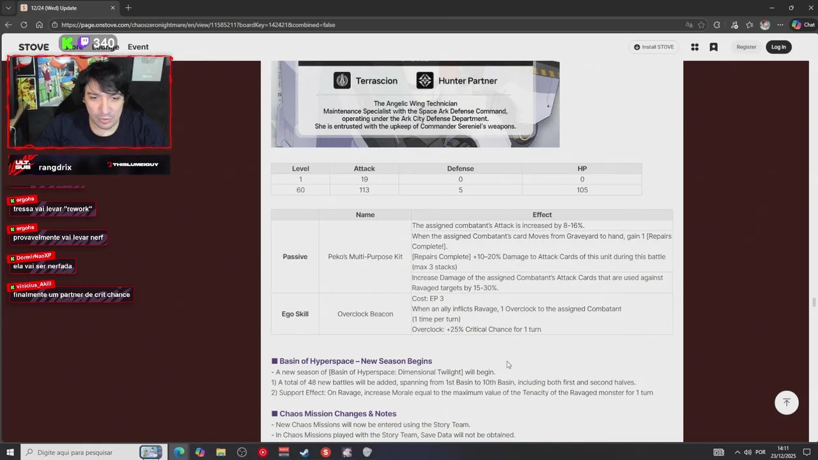
Task: Open the STOVE apps grid icon
Action: click(695, 47)
